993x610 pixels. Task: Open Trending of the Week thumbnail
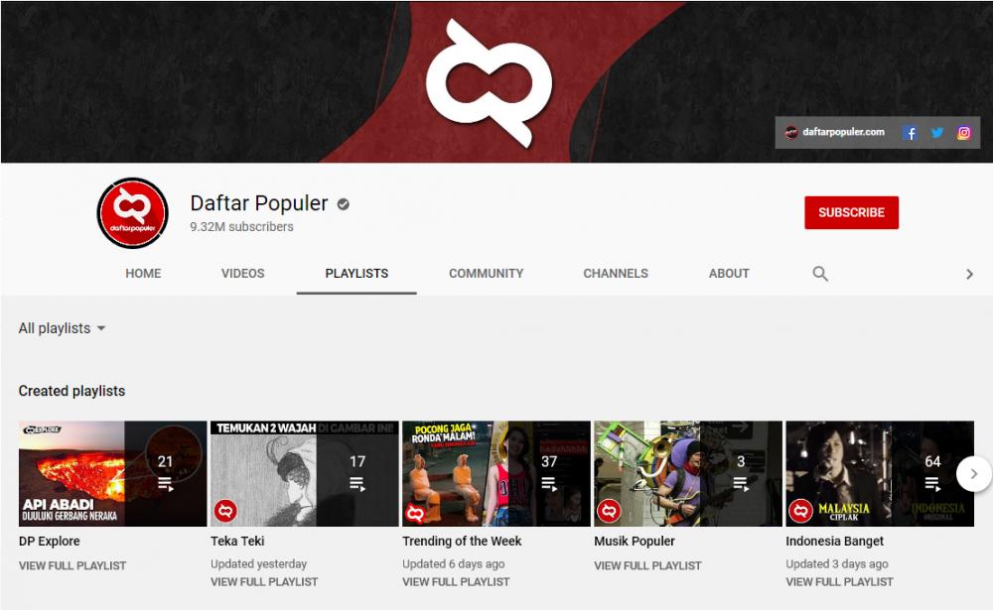coord(496,473)
